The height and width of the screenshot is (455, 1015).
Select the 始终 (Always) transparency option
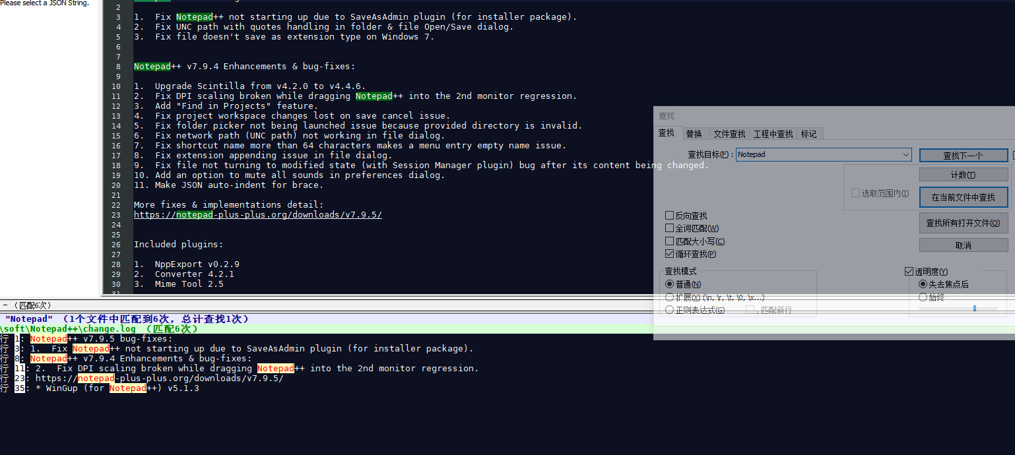(924, 297)
